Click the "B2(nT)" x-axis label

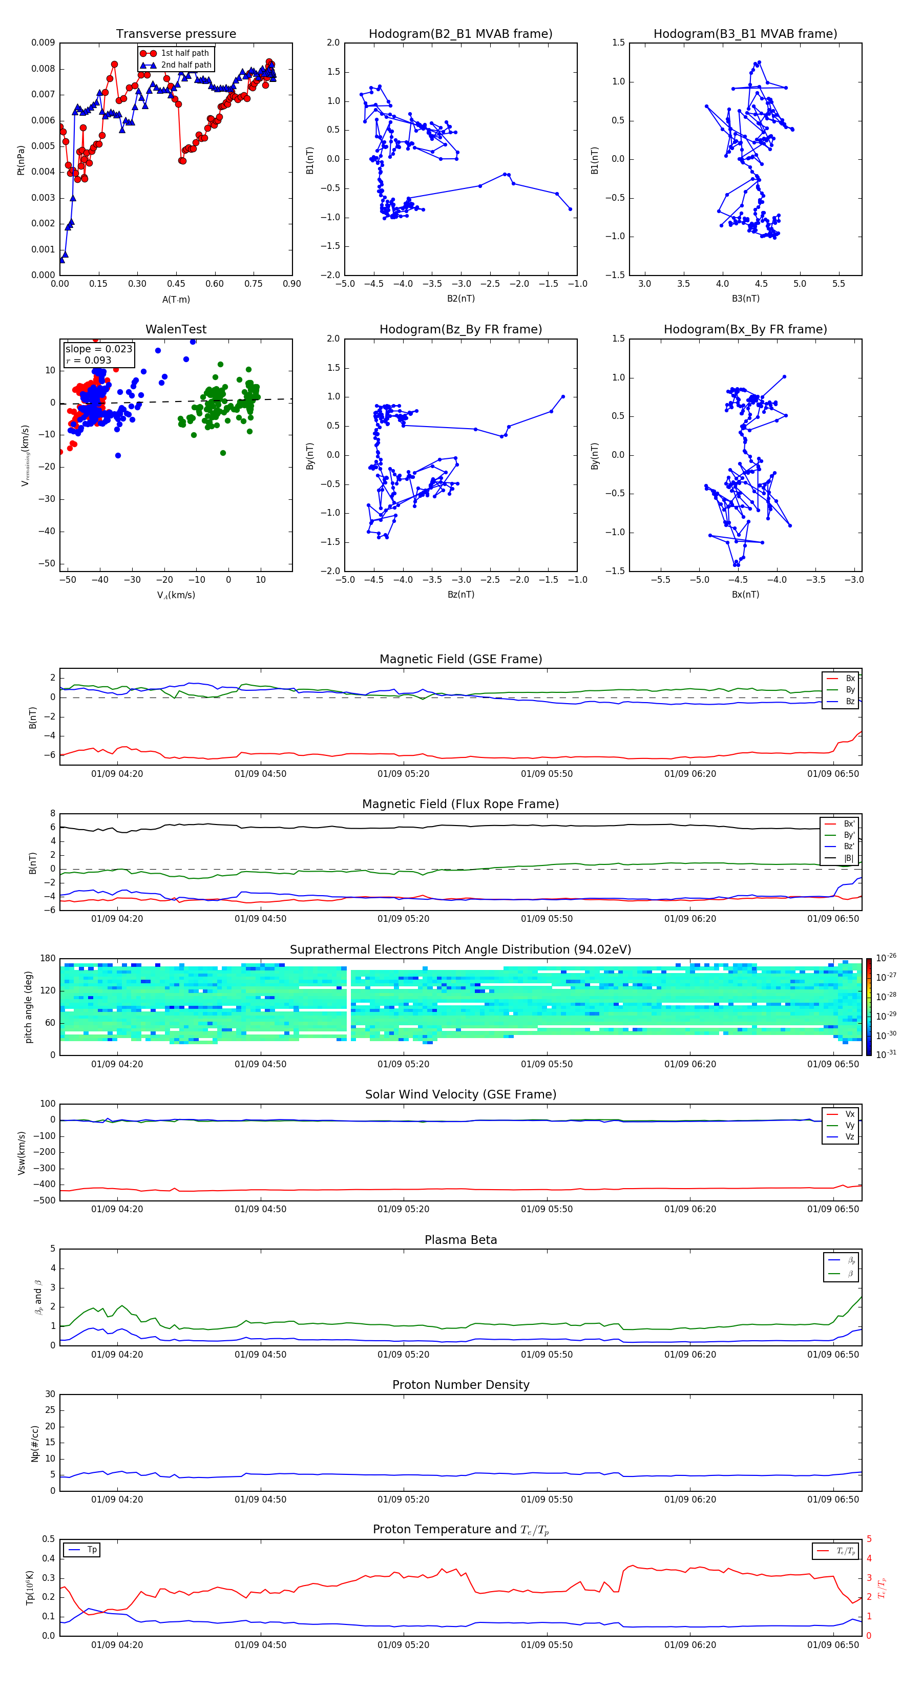coord(460,299)
